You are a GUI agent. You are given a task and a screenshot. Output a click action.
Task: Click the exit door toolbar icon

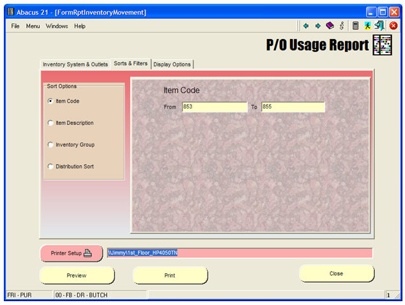coord(380,26)
